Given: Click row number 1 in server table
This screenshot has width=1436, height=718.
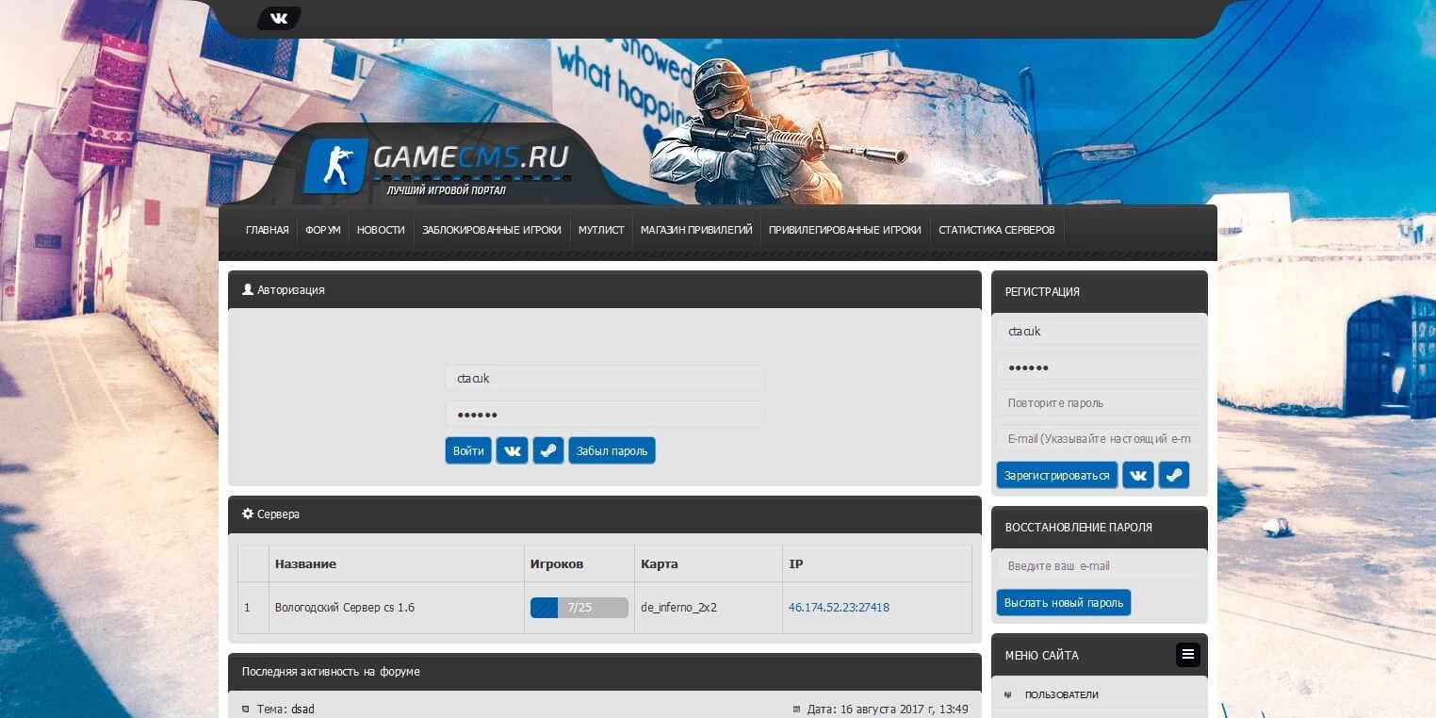Looking at the screenshot, I should click(x=247, y=608).
